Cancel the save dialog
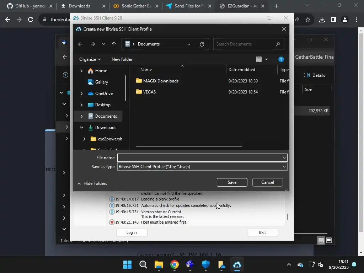 click(267, 182)
